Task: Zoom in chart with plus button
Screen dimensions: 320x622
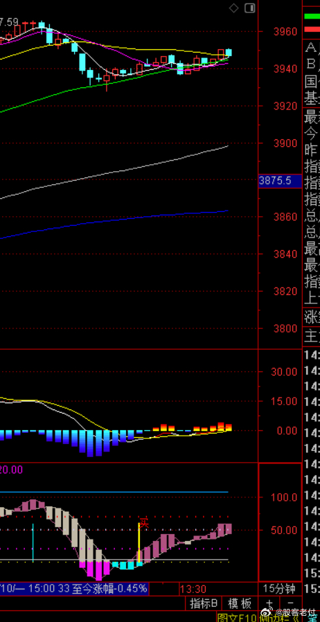Action: [x=269, y=603]
